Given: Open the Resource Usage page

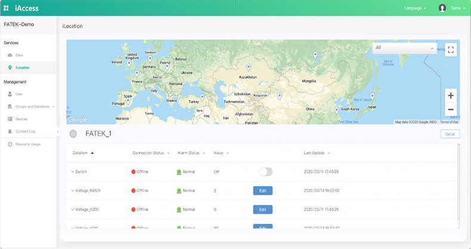Looking at the screenshot, I should click(28, 145).
